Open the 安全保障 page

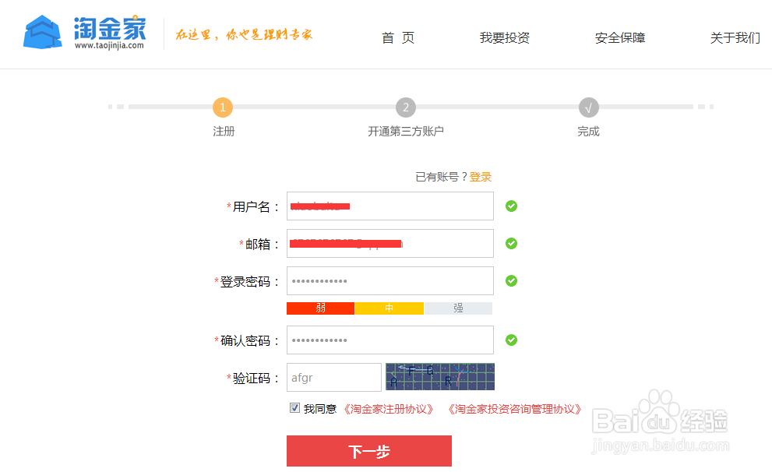tap(619, 37)
